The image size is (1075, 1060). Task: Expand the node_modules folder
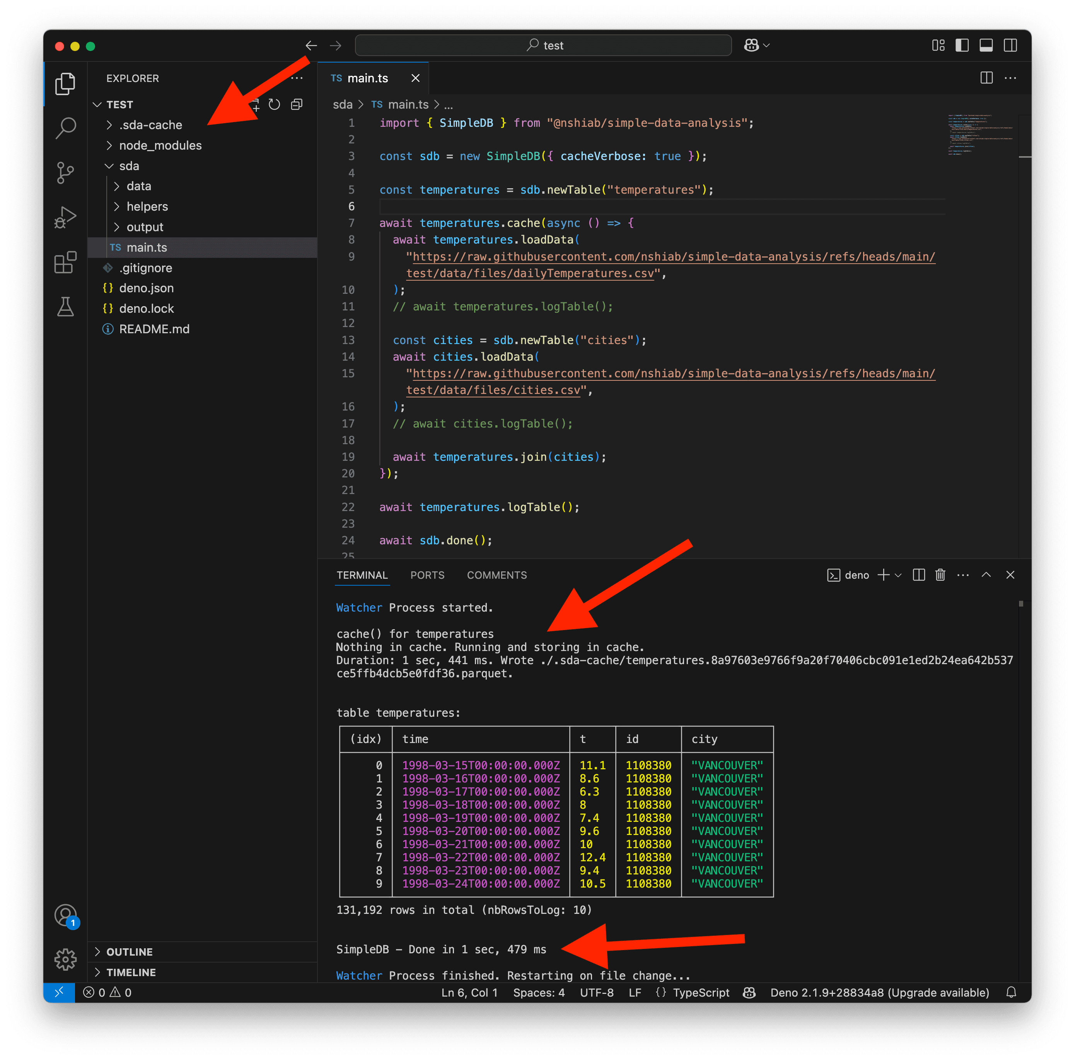coord(160,146)
